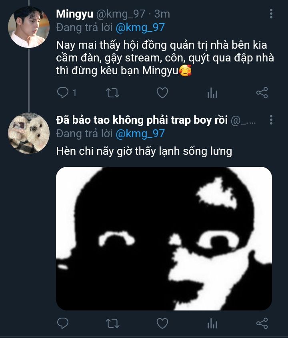This screenshot has width=288, height=338.
Task: Open more options for trap boy tweet
Action: 271,120
